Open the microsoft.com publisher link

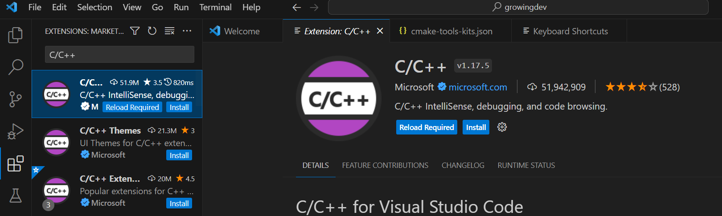point(478,87)
